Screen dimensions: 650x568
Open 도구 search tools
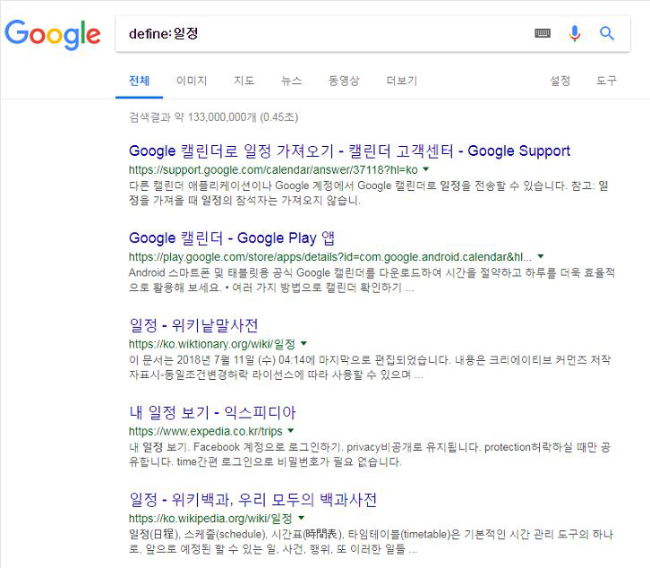point(606,81)
